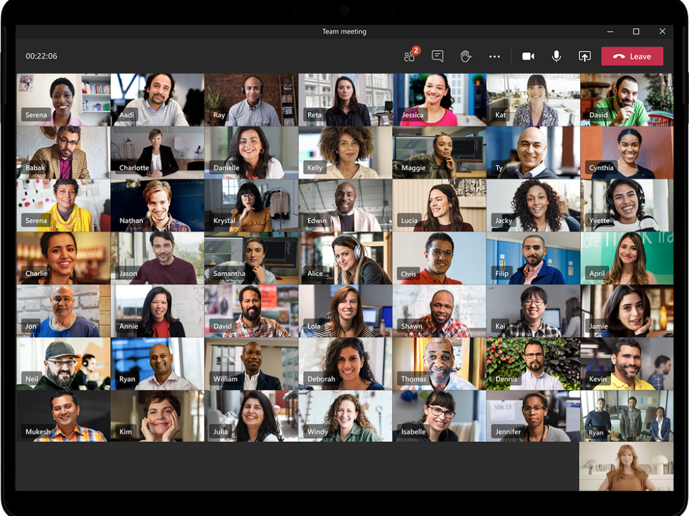Click the meeting duration indicator 00:22:06

pyautogui.click(x=40, y=56)
